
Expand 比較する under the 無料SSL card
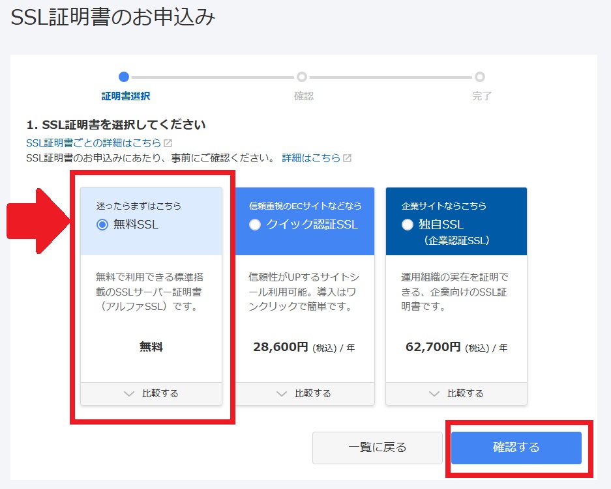[x=151, y=393]
